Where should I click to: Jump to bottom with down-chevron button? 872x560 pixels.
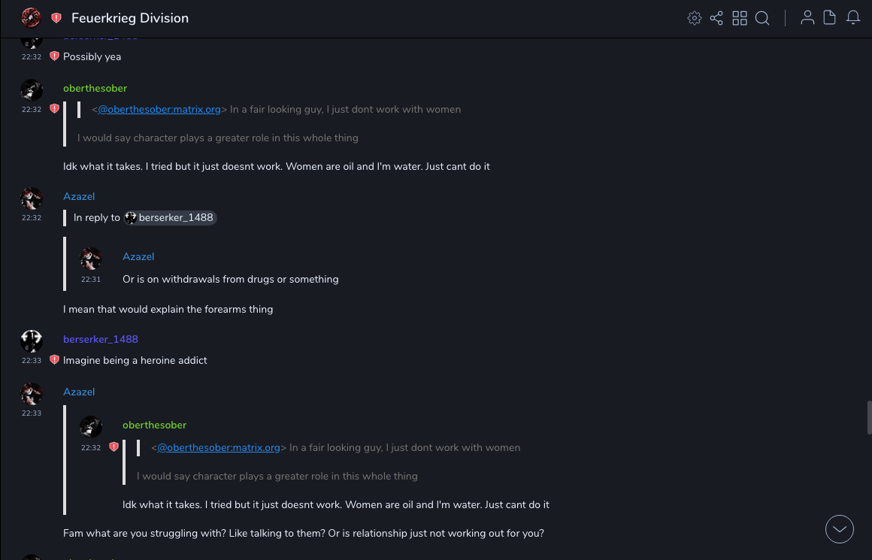[x=840, y=529]
